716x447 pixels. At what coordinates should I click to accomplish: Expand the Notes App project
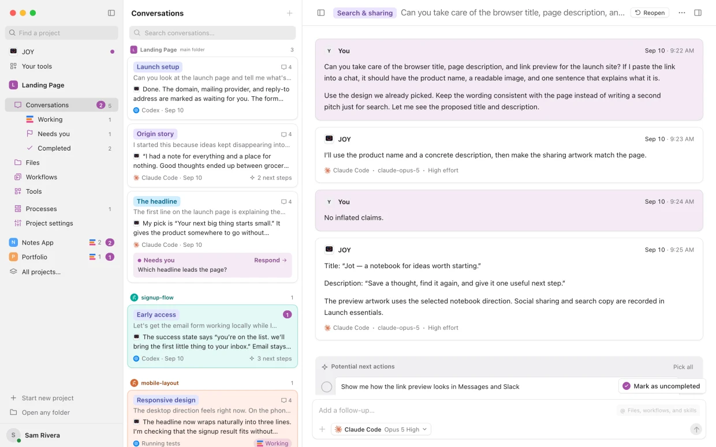[61, 243]
